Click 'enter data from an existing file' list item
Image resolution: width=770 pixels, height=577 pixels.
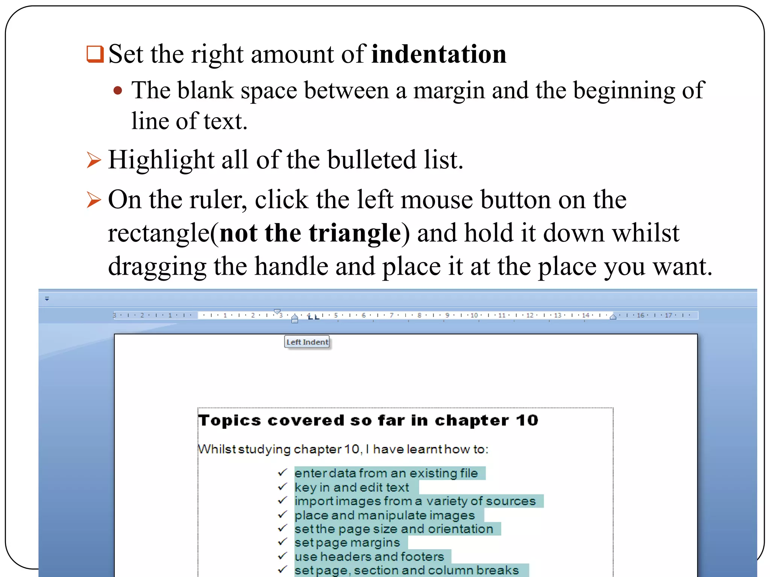386,473
